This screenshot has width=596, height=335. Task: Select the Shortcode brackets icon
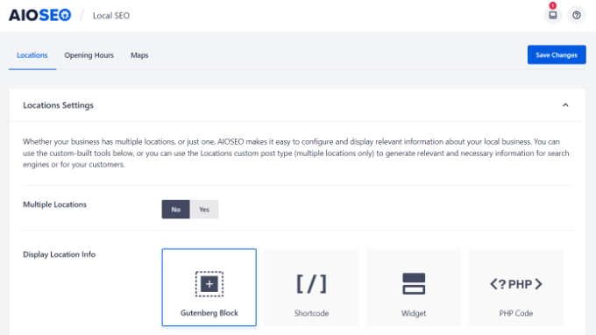coord(311,283)
